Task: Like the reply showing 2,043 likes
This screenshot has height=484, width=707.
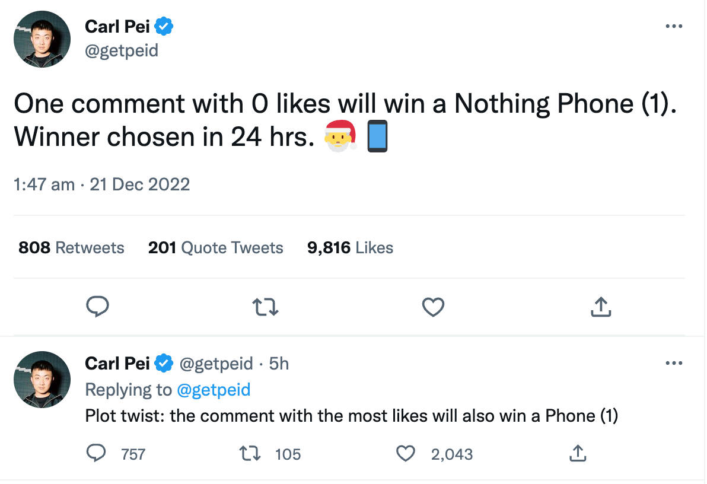Action: tap(406, 454)
